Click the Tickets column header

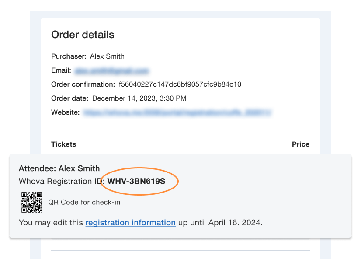(x=63, y=144)
